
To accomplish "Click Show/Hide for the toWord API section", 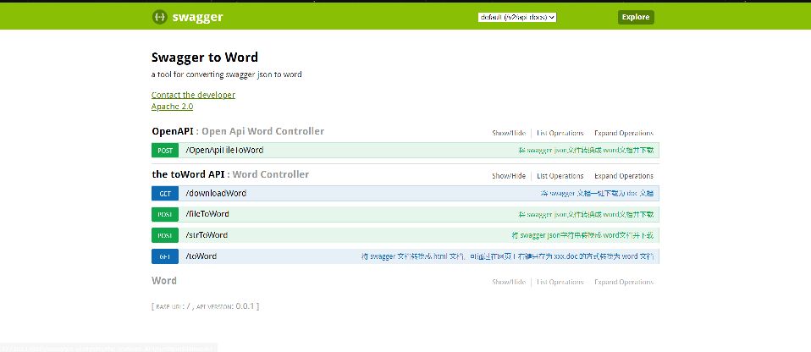I will [509, 176].
